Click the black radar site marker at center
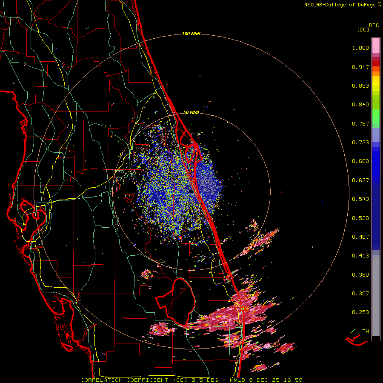383x383 pixels. [x=191, y=192]
